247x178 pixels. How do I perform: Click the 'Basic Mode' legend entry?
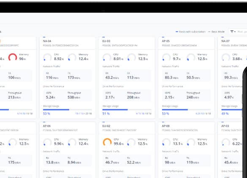[216, 32]
